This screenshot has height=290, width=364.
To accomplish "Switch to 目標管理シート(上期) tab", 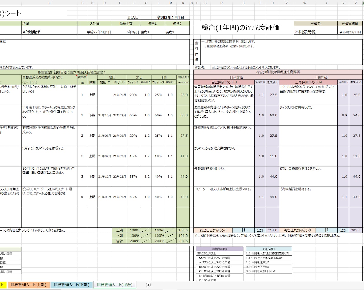I will pos(29,285).
